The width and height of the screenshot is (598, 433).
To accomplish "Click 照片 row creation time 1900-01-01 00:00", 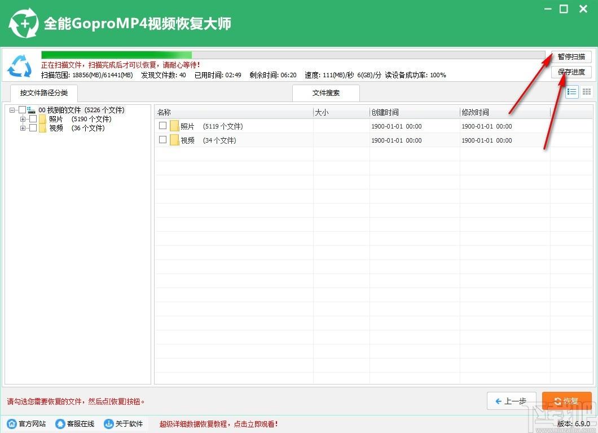I will (396, 126).
